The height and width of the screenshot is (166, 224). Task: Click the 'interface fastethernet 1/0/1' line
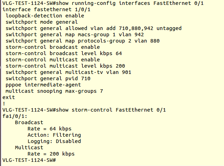pyautogui.click(x=46, y=9)
